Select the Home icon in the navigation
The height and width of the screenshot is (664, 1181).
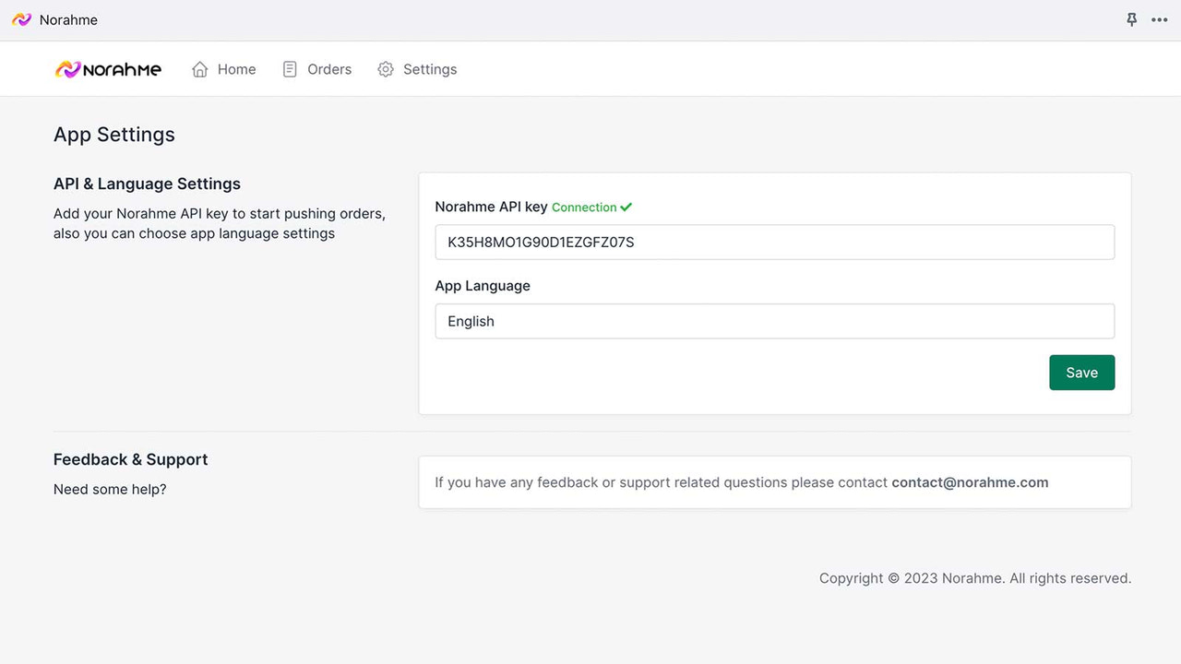[x=198, y=68]
